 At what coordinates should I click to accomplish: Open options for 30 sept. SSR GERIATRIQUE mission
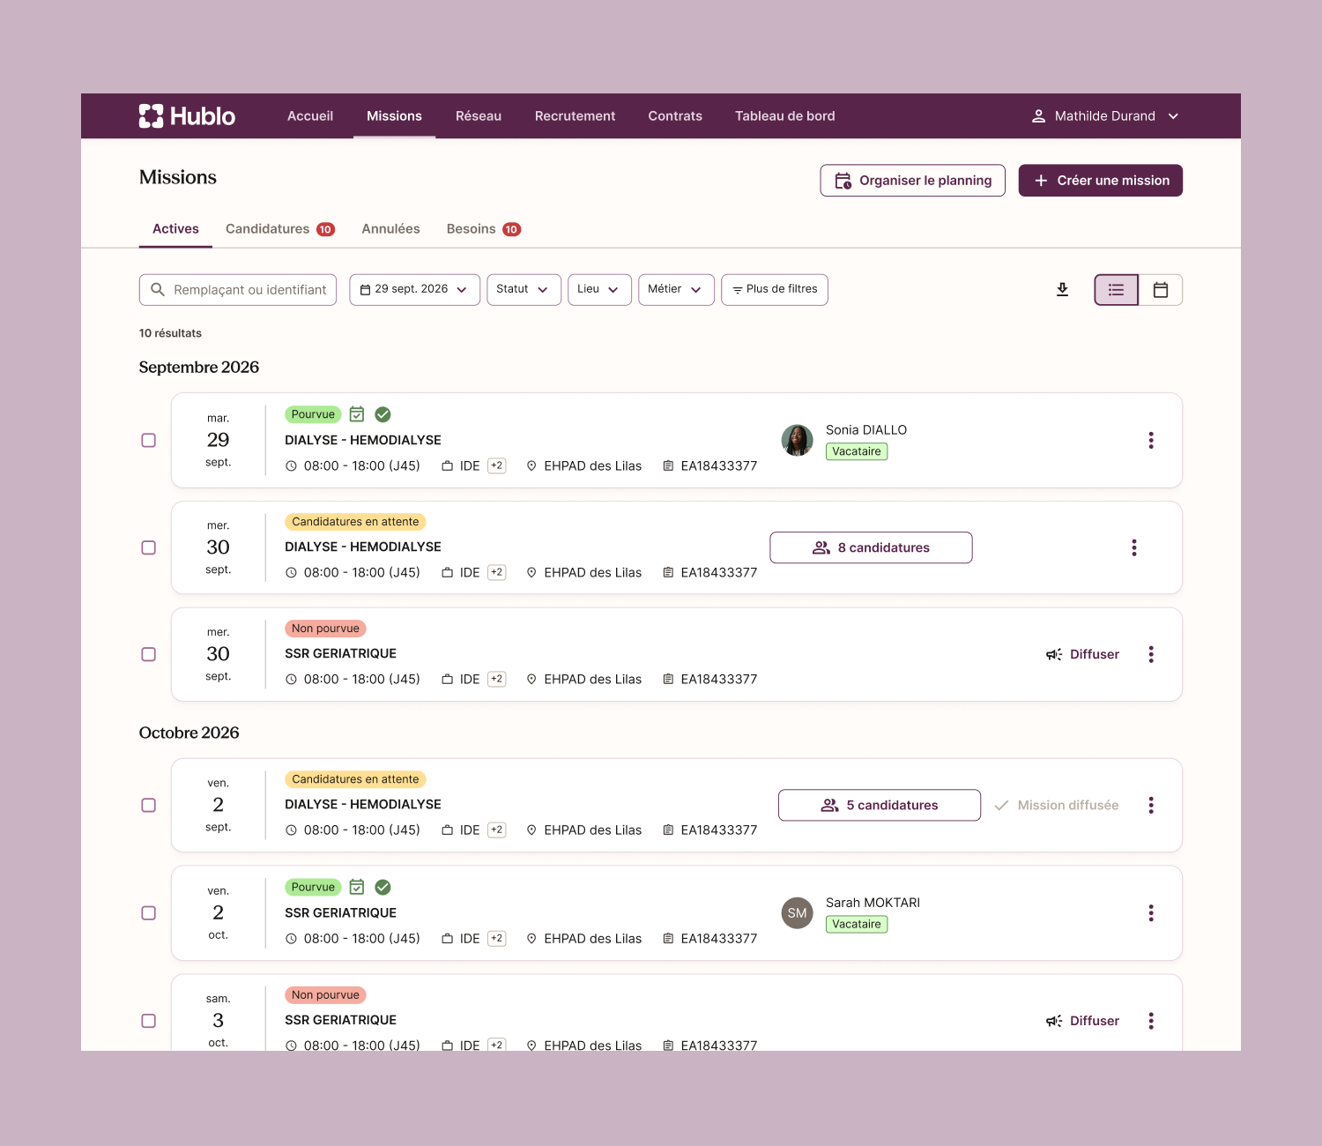coord(1151,654)
